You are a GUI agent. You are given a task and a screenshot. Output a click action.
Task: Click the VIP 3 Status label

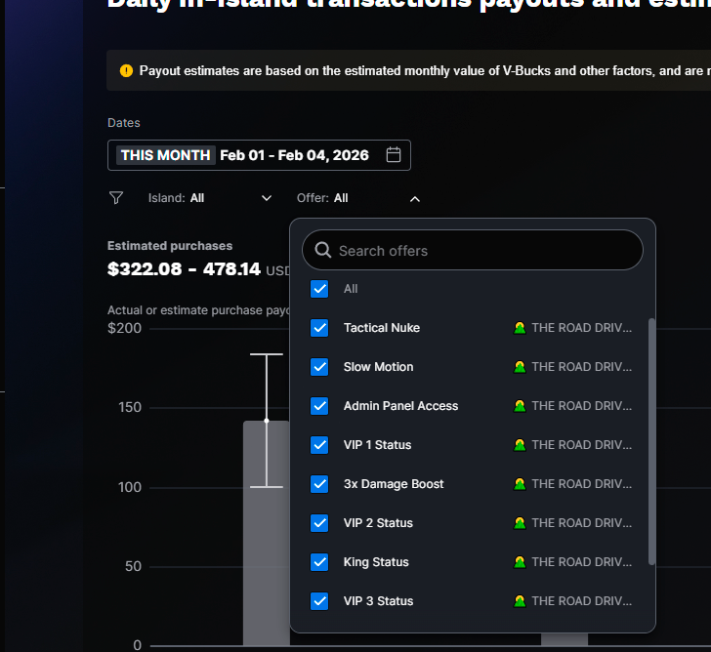(378, 601)
